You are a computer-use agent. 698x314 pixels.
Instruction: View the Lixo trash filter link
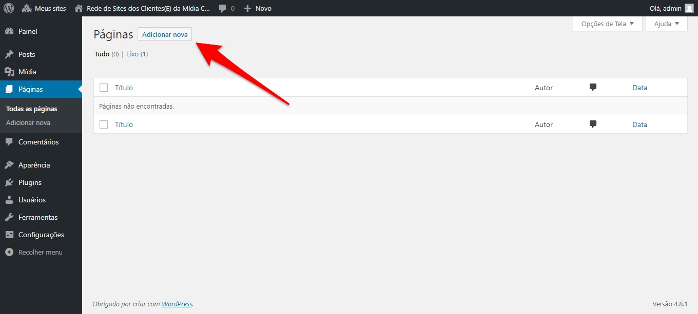coord(133,54)
